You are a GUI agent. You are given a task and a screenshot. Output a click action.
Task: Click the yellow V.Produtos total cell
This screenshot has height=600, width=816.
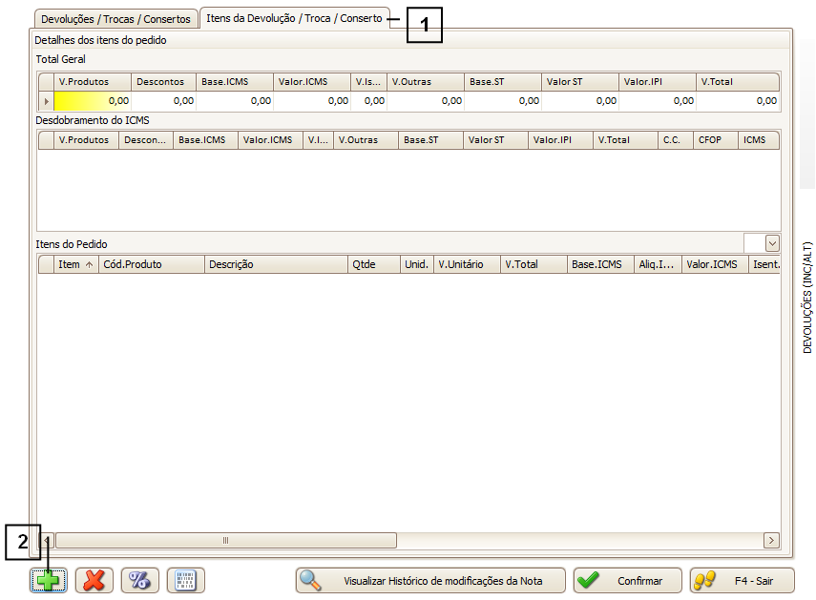click(92, 100)
